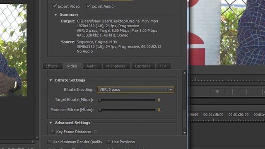Click the "1920x1080 (1.0), 24 fps, Progressive" line

coord(108,26)
